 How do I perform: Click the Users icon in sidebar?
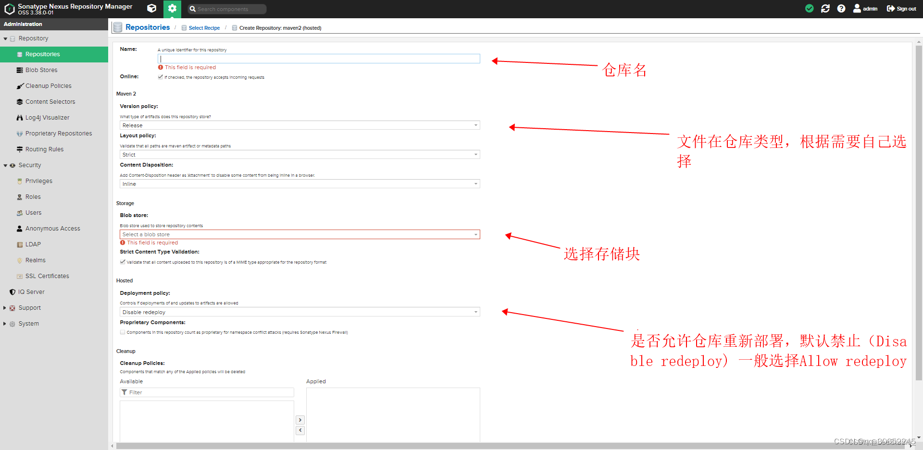tap(20, 213)
